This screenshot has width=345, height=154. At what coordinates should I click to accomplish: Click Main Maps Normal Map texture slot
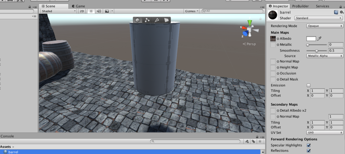[x=273, y=62]
